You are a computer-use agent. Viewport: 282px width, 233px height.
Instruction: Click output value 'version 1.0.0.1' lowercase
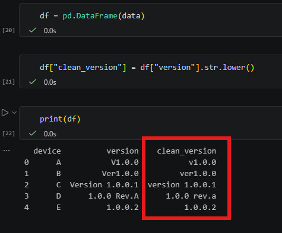click(182, 185)
